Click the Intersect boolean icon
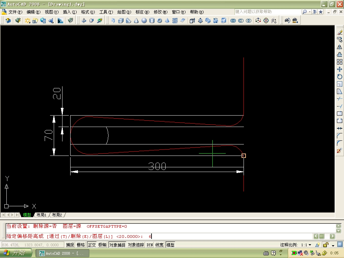Viewport: 344px width, 258px height. (249, 20)
